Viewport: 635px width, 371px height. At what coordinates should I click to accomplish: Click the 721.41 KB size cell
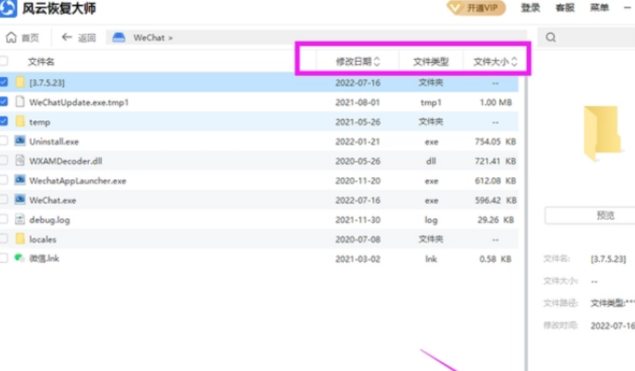click(x=495, y=161)
